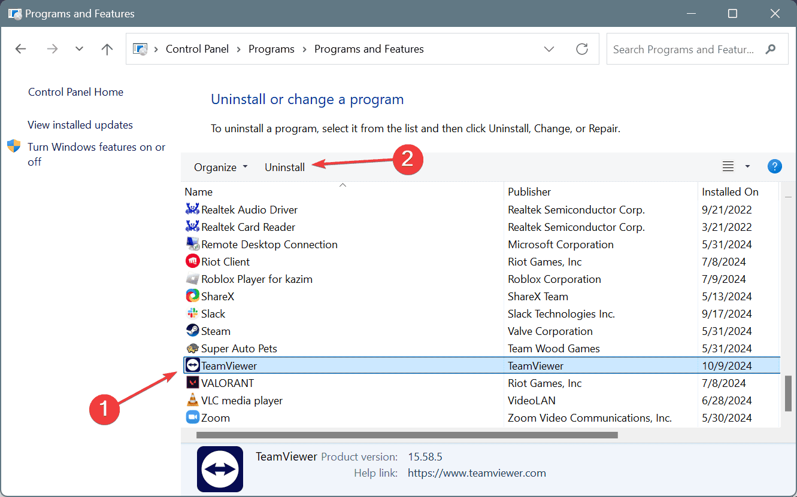The image size is (797, 497).
Task: Click the large TeamViewer logo in details pane
Action: (220, 469)
